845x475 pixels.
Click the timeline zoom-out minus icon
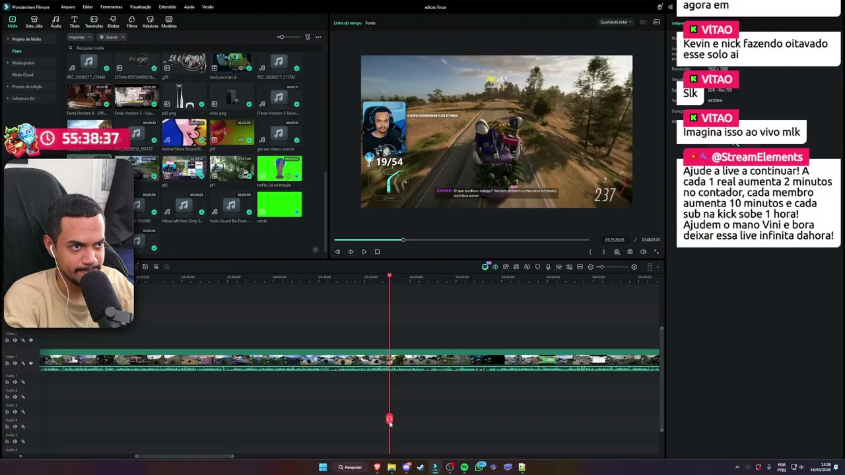591,267
